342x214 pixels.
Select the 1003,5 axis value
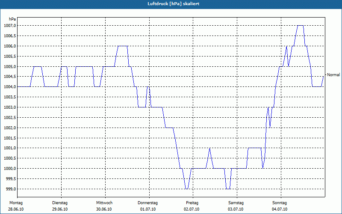(10, 97)
